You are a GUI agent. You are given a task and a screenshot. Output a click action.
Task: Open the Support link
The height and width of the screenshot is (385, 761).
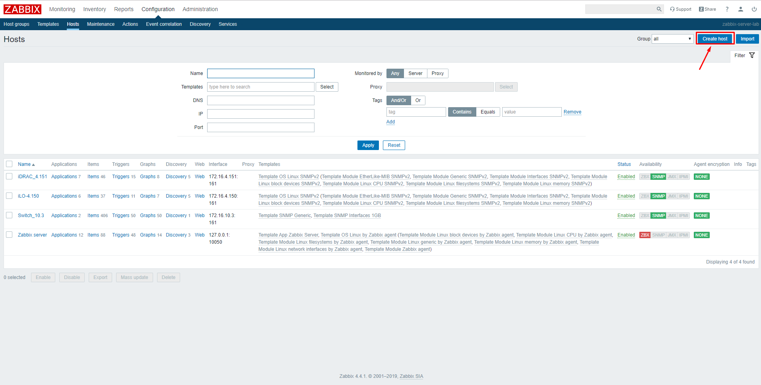coord(681,9)
